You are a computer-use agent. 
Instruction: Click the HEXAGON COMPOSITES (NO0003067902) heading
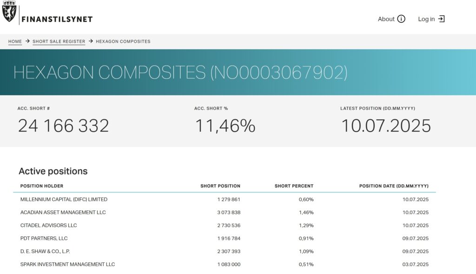[x=180, y=72]
